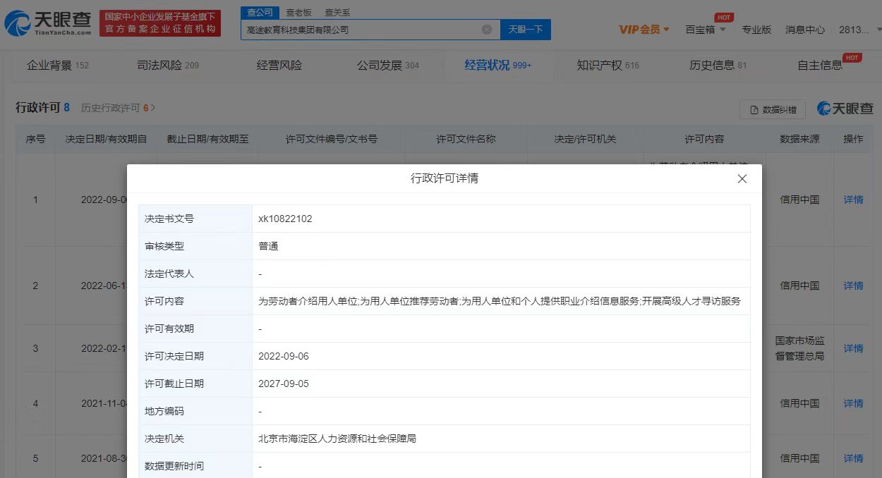
Task: Select the 查关系 search tab
Action: coord(337,13)
